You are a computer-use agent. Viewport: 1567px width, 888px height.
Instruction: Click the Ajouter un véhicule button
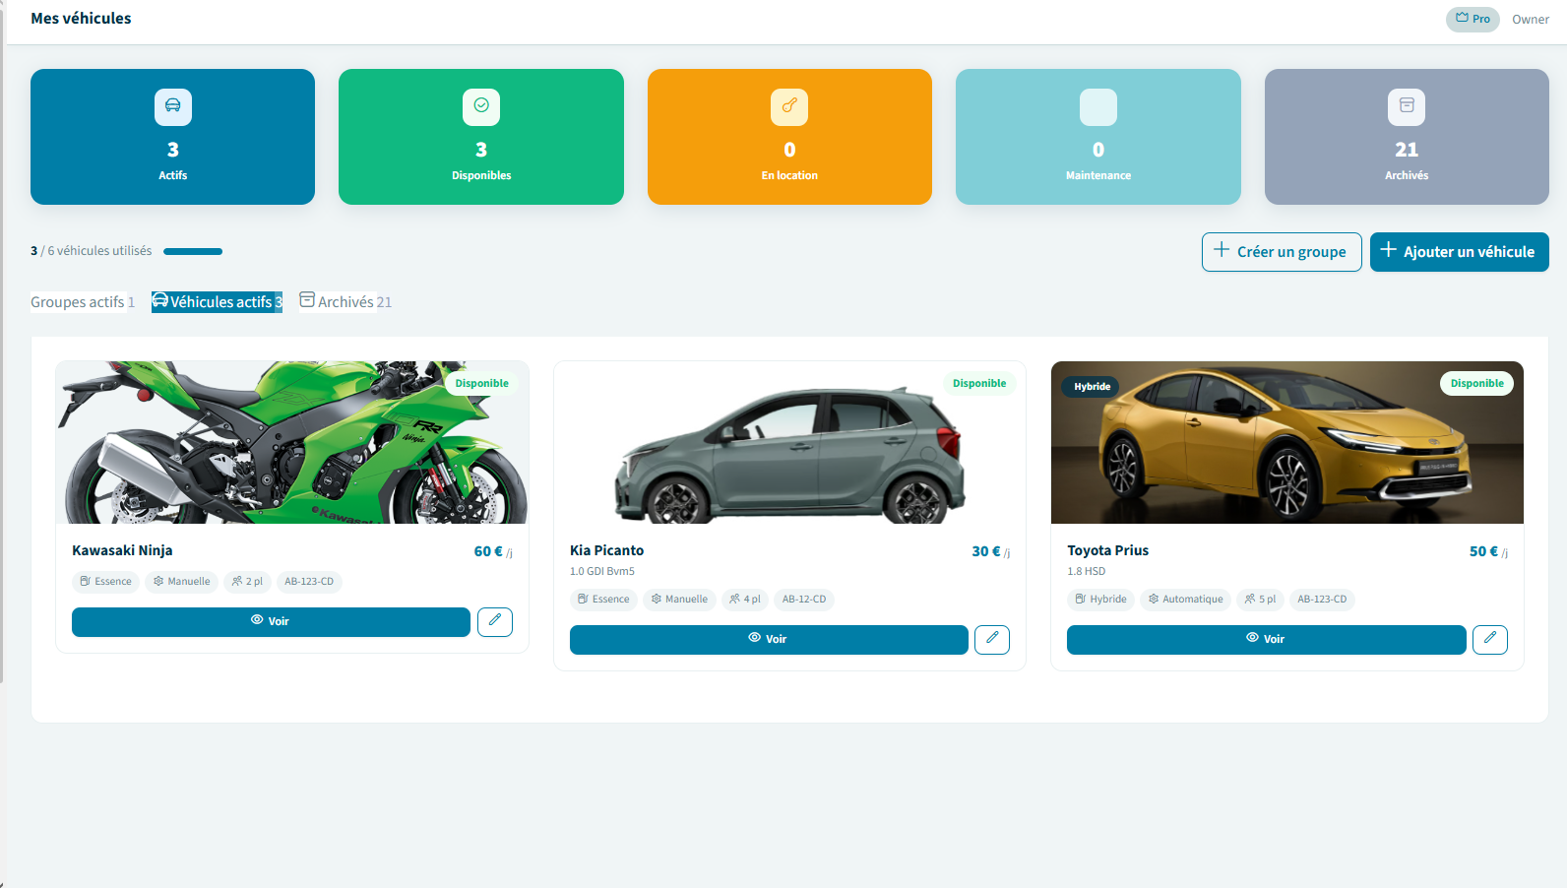point(1460,252)
